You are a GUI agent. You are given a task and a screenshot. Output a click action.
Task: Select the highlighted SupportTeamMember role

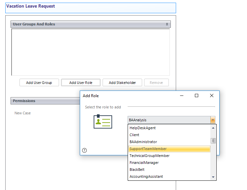(x=148, y=149)
